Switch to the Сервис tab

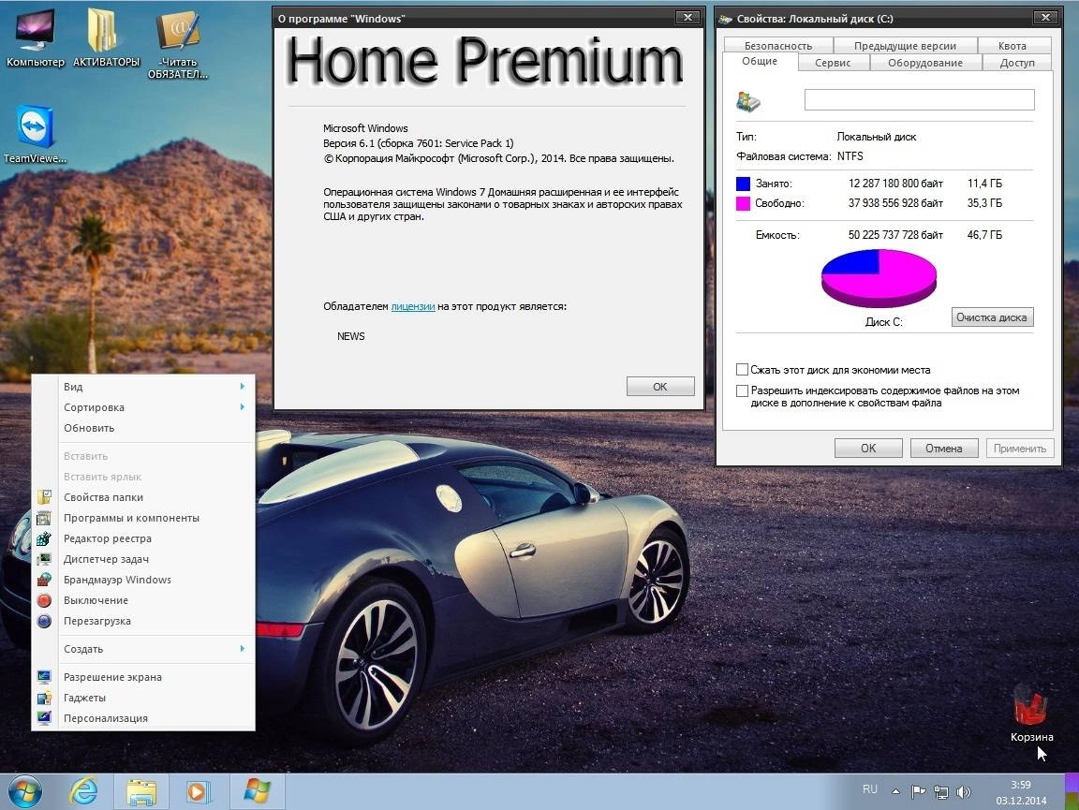[833, 63]
